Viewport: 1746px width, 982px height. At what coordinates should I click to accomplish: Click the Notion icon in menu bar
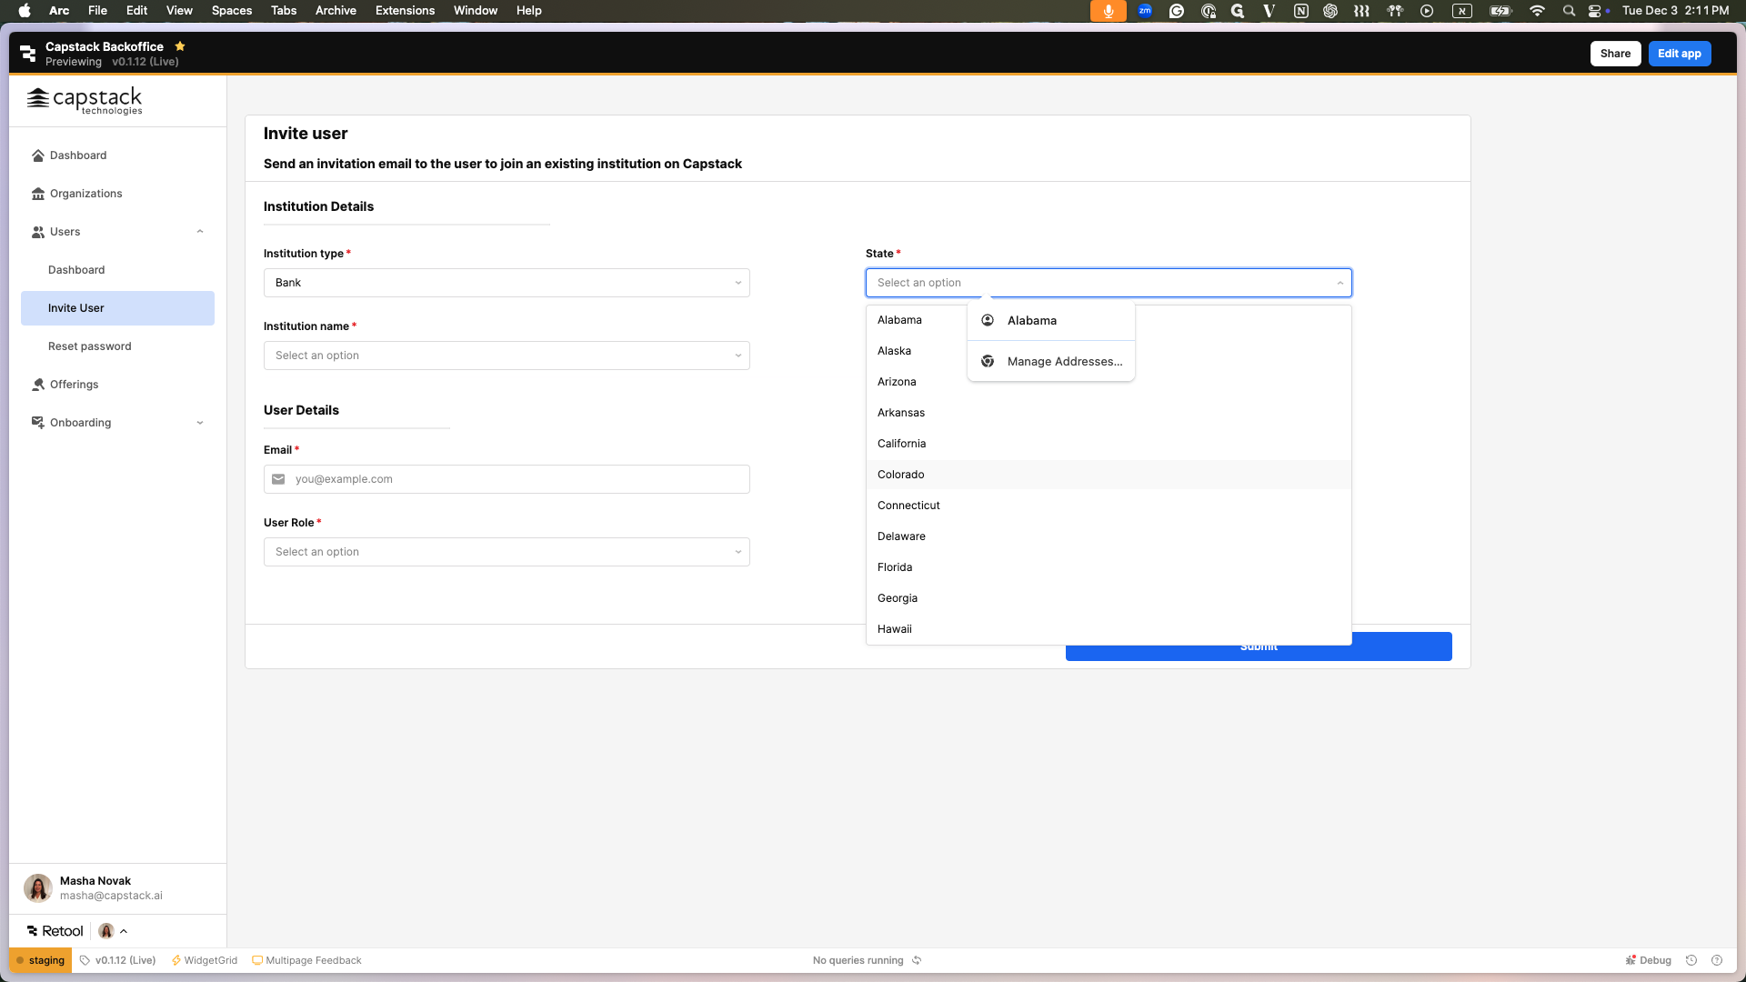pyautogui.click(x=1301, y=11)
